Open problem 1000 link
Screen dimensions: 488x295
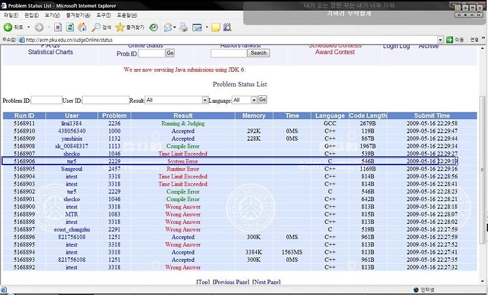[x=115, y=131]
